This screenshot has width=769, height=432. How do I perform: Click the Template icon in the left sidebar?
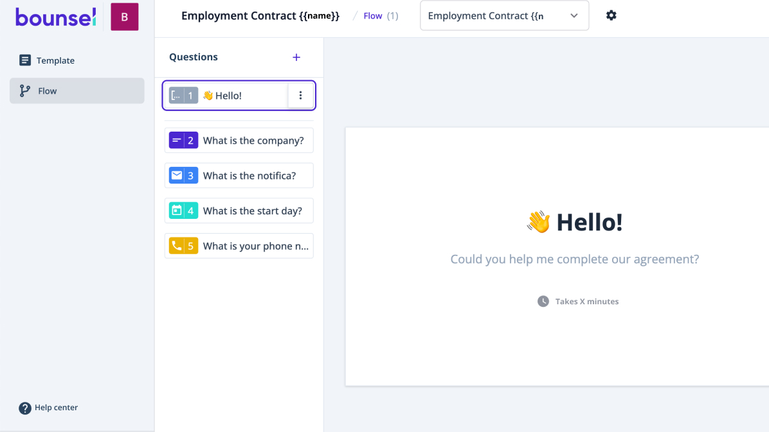tap(25, 60)
